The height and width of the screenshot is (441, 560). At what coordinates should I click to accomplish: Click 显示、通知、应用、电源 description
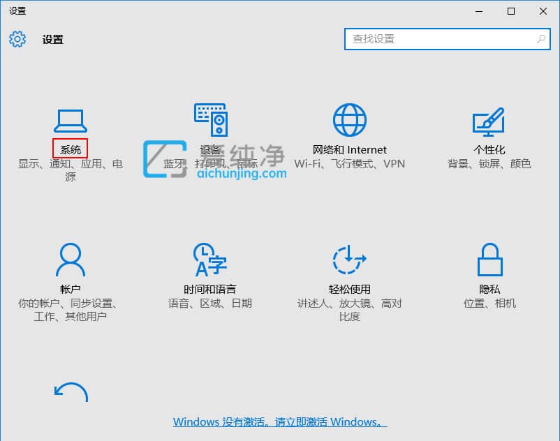[71, 170]
